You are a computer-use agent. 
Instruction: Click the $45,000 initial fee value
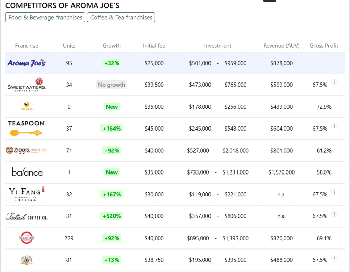[x=154, y=129]
